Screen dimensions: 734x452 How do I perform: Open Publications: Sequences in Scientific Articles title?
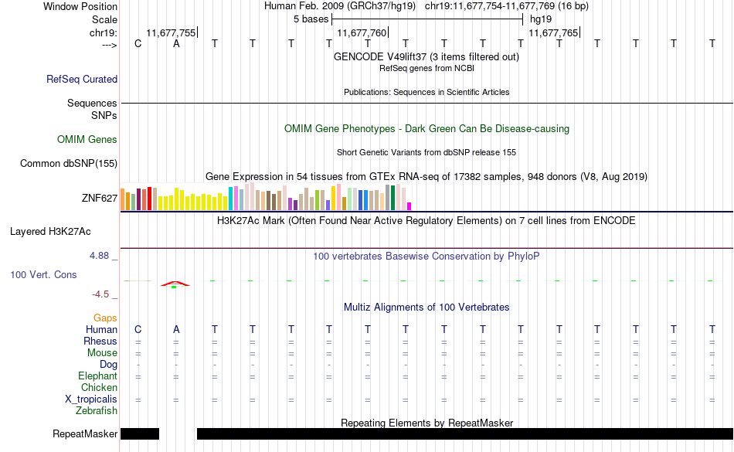426,92
